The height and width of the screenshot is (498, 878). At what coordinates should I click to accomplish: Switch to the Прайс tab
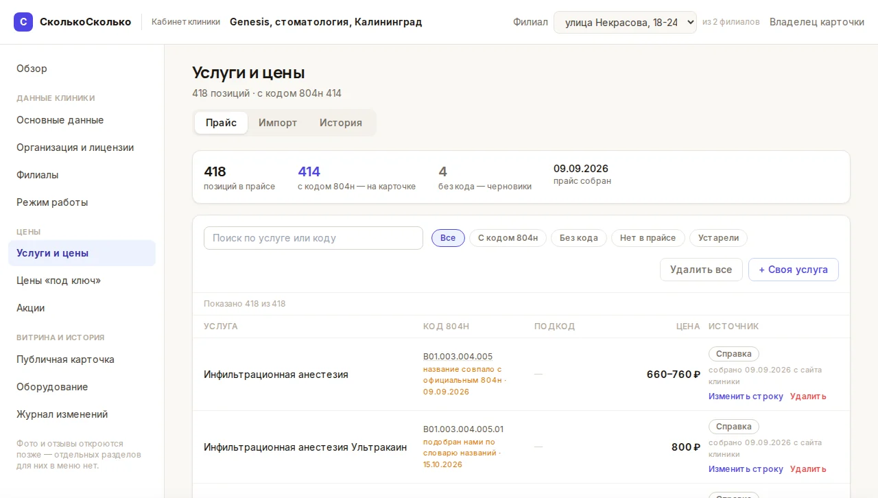[221, 123]
